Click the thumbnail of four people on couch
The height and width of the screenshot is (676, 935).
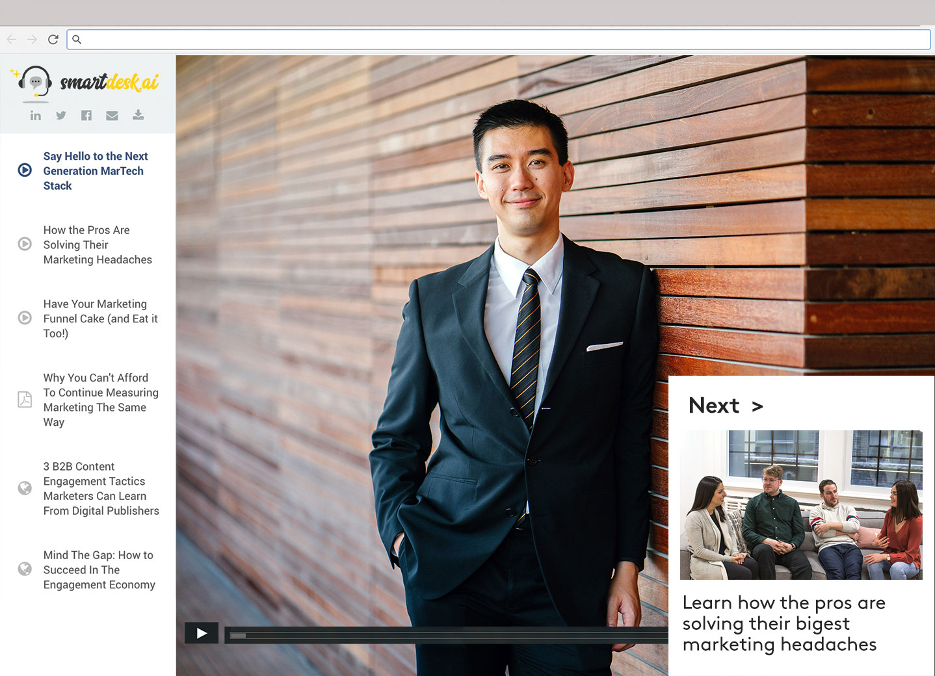801,504
